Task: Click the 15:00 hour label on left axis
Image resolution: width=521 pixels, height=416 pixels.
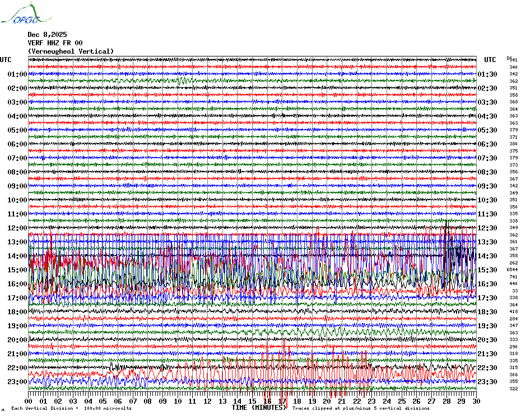Action: [17, 270]
